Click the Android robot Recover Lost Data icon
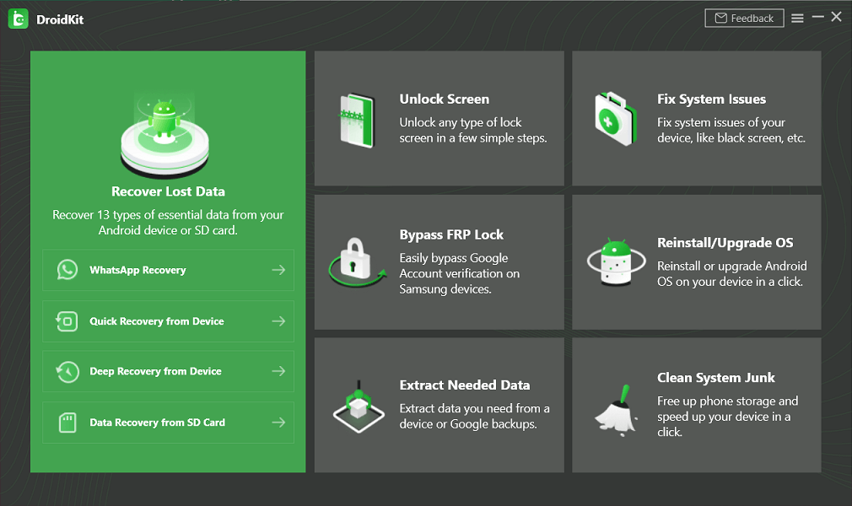The height and width of the screenshot is (506, 852). pos(165,135)
